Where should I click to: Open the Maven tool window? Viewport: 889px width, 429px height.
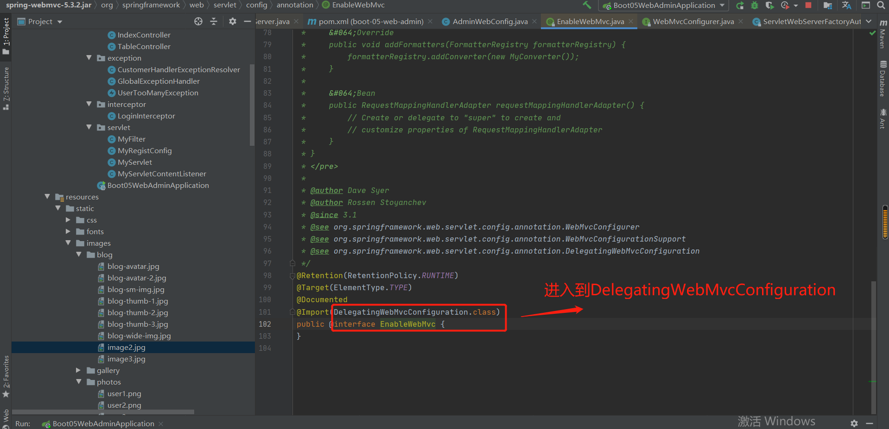pos(883,34)
